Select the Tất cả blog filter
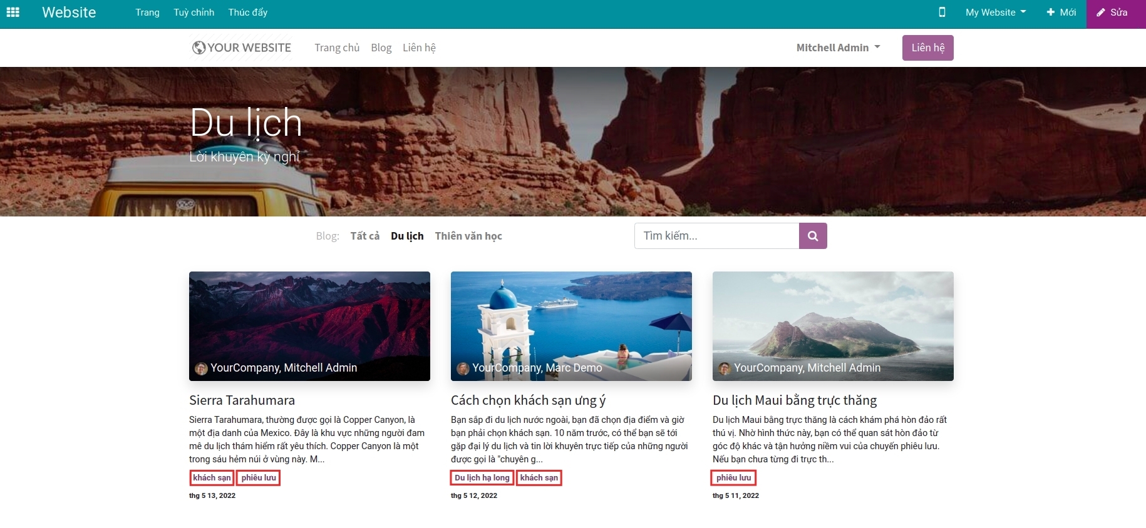Viewport: 1146px width, 528px height. tap(364, 236)
